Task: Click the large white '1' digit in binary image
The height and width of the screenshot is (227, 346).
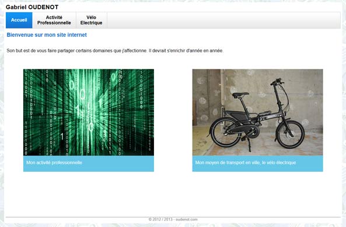Action: click(x=62, y=137)
